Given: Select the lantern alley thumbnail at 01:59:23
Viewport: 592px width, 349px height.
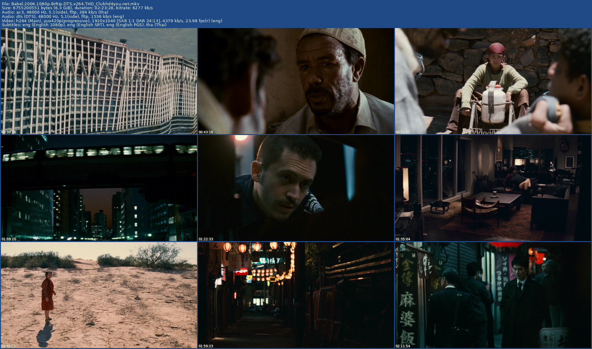Looking at the screenshot, I should [x=296, y=295].
